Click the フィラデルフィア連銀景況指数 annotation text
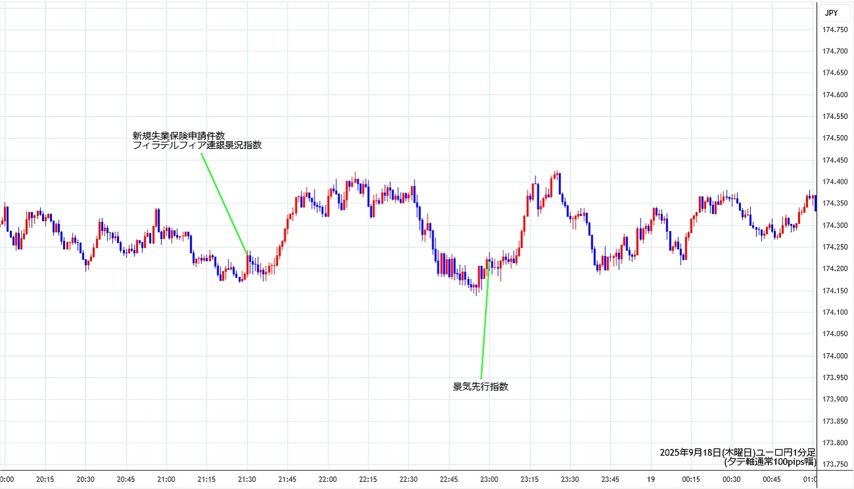Viewport: 854px width, 489px height. [197, 146]
